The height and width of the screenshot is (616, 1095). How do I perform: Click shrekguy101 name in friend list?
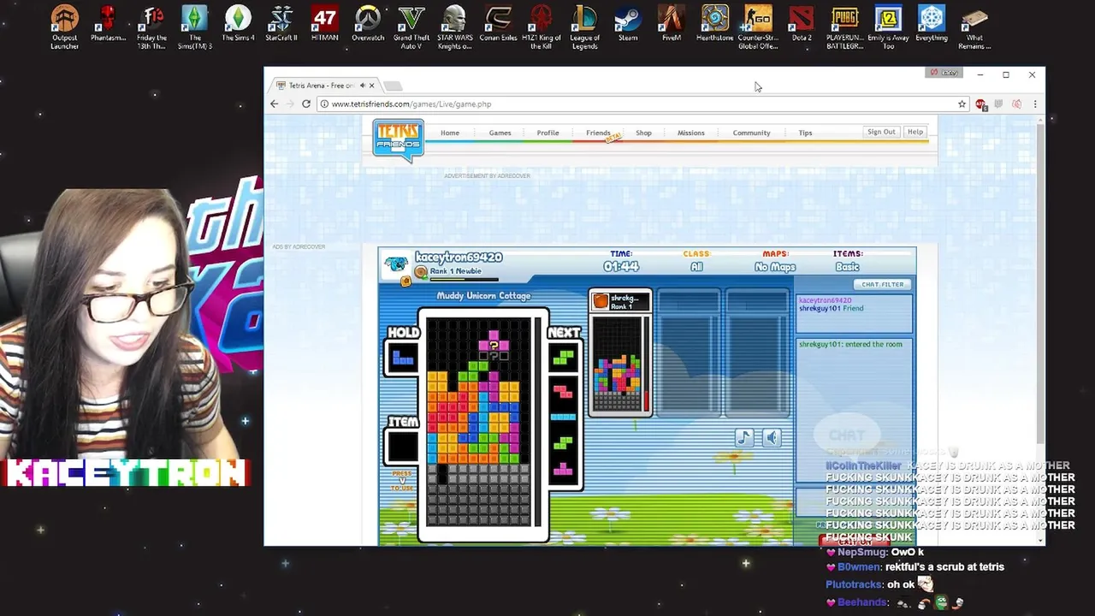coord(820,308)
